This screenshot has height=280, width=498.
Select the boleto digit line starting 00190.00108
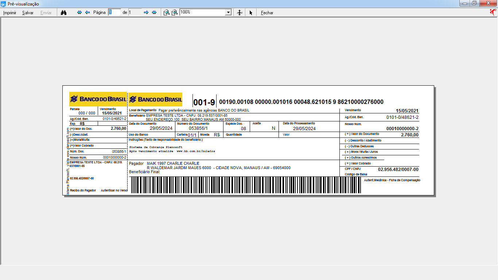coord(301,102)
